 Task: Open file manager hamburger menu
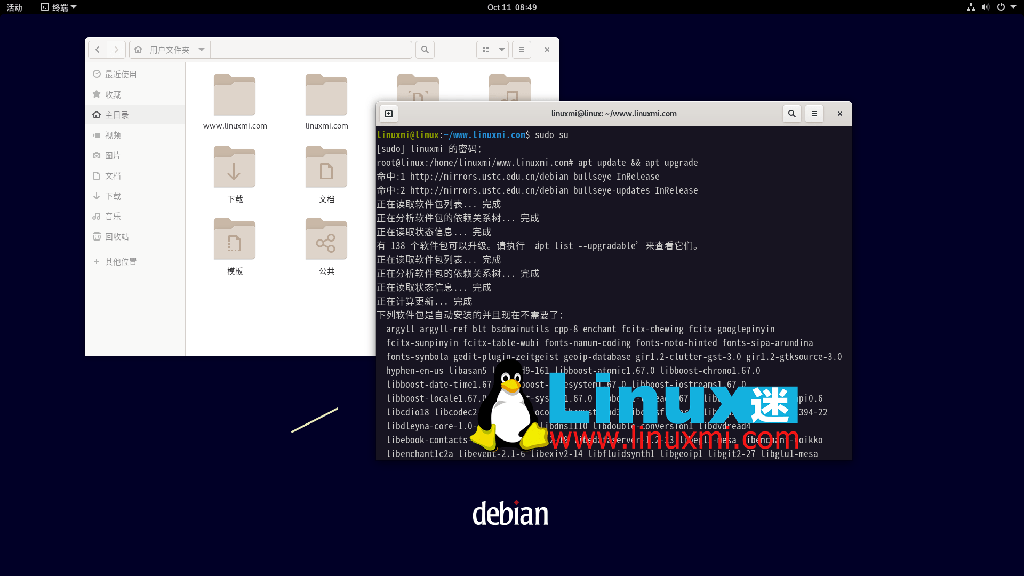pyautogui.click(x=522, y=50)
